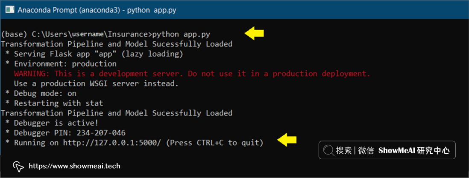Click the ShowMeAI 研究中心 watermark text
Screen dimensions: 469x178
(x=414, y=151)
